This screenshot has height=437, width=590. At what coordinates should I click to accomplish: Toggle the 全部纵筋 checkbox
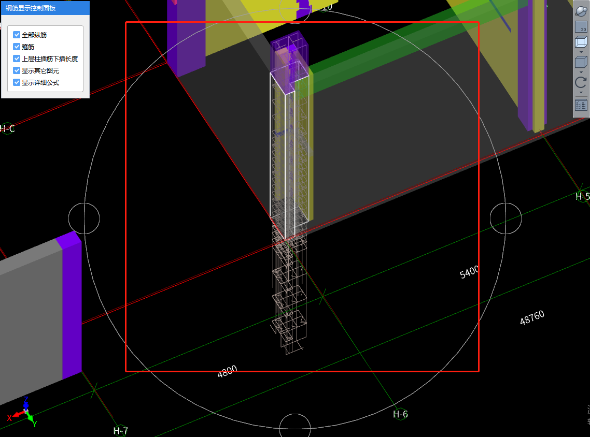pos(17,35)
